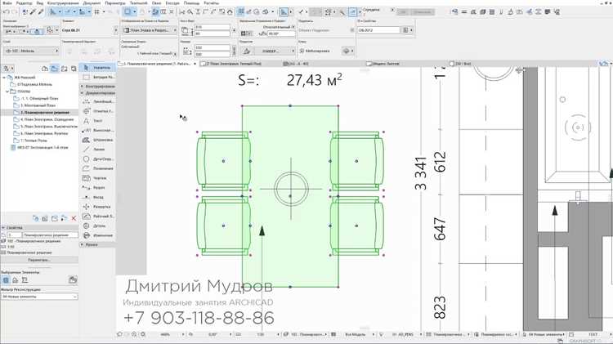Screen dimensions: 613x344
Task: Select the Arrow (Указатель) tool in toolbox
Action: pos(97,68)
